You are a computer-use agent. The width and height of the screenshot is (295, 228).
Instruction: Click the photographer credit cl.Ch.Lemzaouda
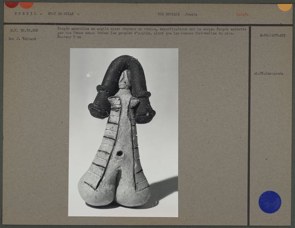click(268, 74)
